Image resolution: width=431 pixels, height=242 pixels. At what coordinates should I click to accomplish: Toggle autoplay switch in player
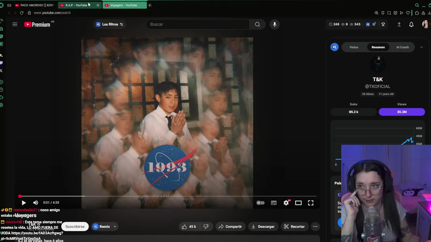click(x=260, y=203)
